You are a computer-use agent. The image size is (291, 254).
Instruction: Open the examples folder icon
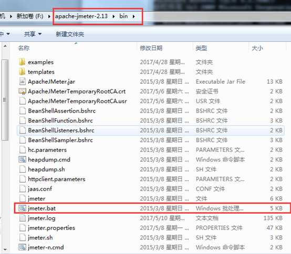click(x=22, y=62)
